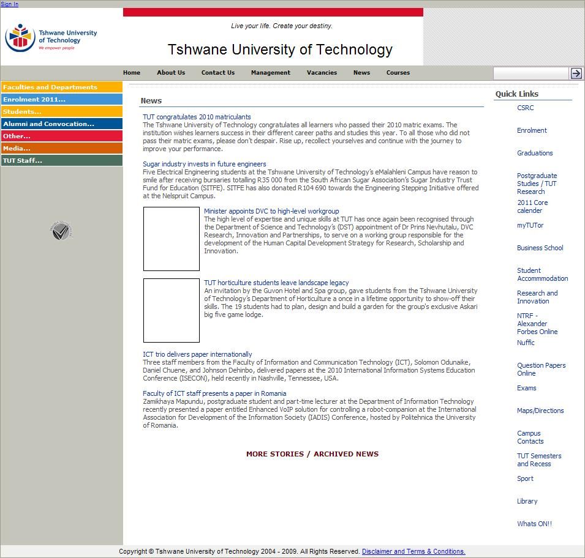Open NTRF - Alexander Forbes Online link
The height and width of the screenshot is (558, 585).
click(537, 324)
